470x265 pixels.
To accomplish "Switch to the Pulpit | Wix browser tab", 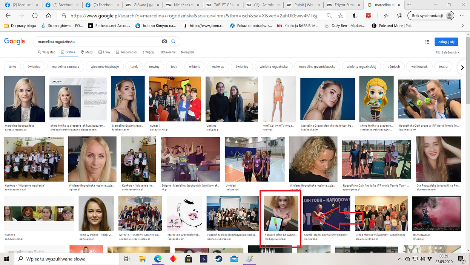I will pos(303,5).
